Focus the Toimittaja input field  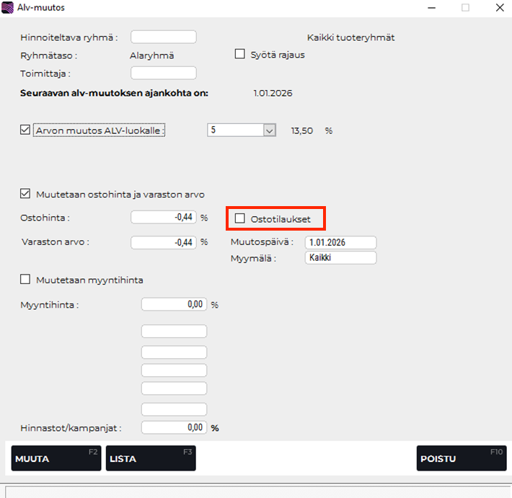pos(164,73)
